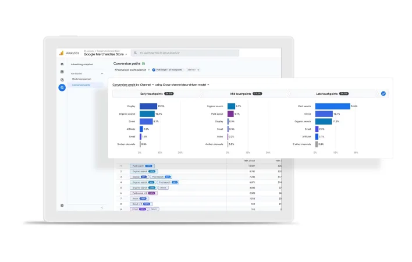Click the Display bar in Early touchpoints
The image size is (412, 262).
point(148,106)
